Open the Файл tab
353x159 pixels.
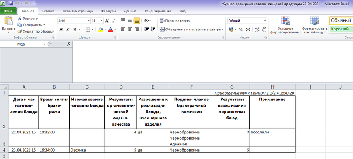click(x=8, y=11)
